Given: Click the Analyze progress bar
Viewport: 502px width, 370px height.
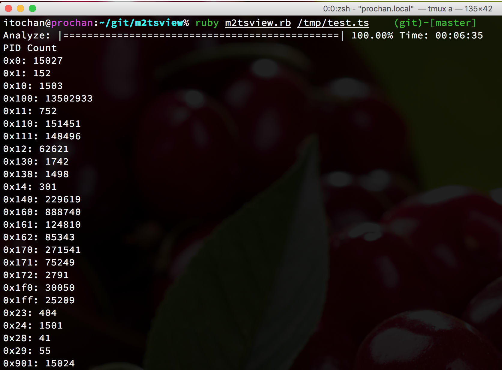Looking at the screenshot, I should click(x=201, y=35).
